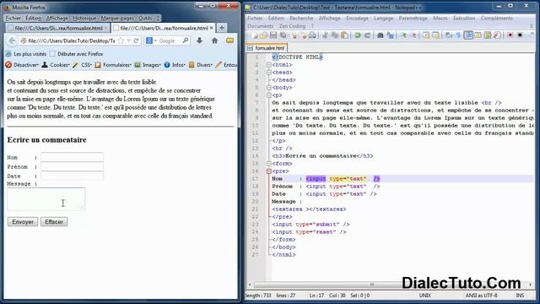Open Firefox Historique menu

pyautogui.click(x=84, y=18)
